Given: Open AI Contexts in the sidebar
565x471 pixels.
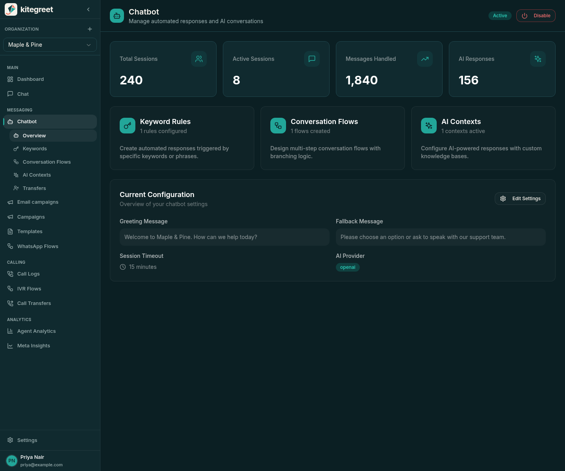Looking at the screenshot, I should [x=53, y=175].
